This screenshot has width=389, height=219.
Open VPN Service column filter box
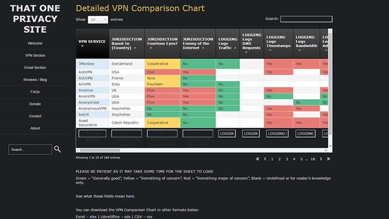92,134
